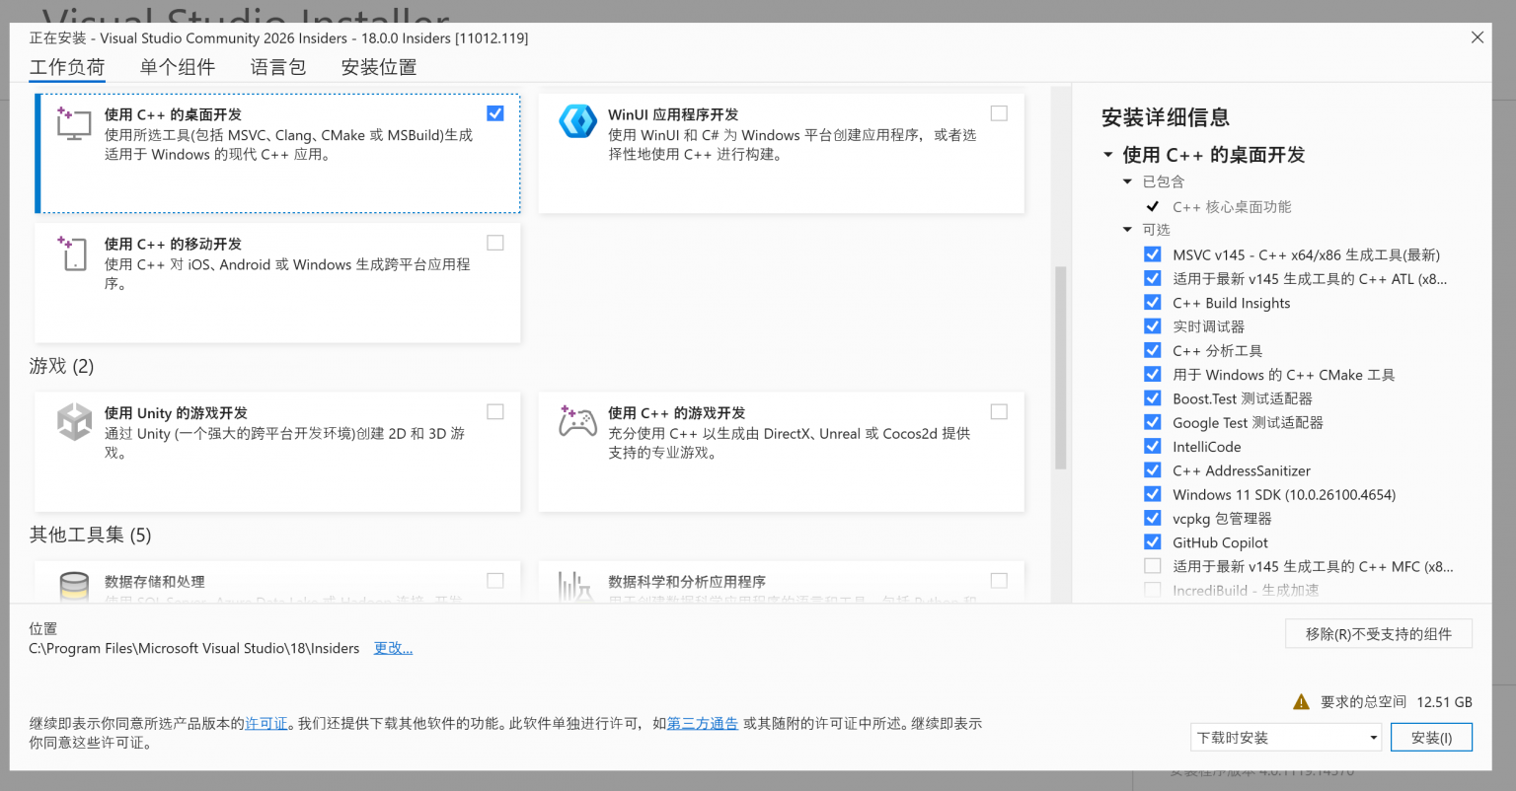The height and width of the screenshot is (791, 1516).
Task: Switch to the 工作负荷 tab
Action: [x=67, y=67]
